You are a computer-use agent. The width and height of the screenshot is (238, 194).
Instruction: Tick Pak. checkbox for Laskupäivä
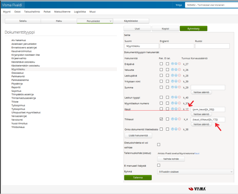pos(161,75)
